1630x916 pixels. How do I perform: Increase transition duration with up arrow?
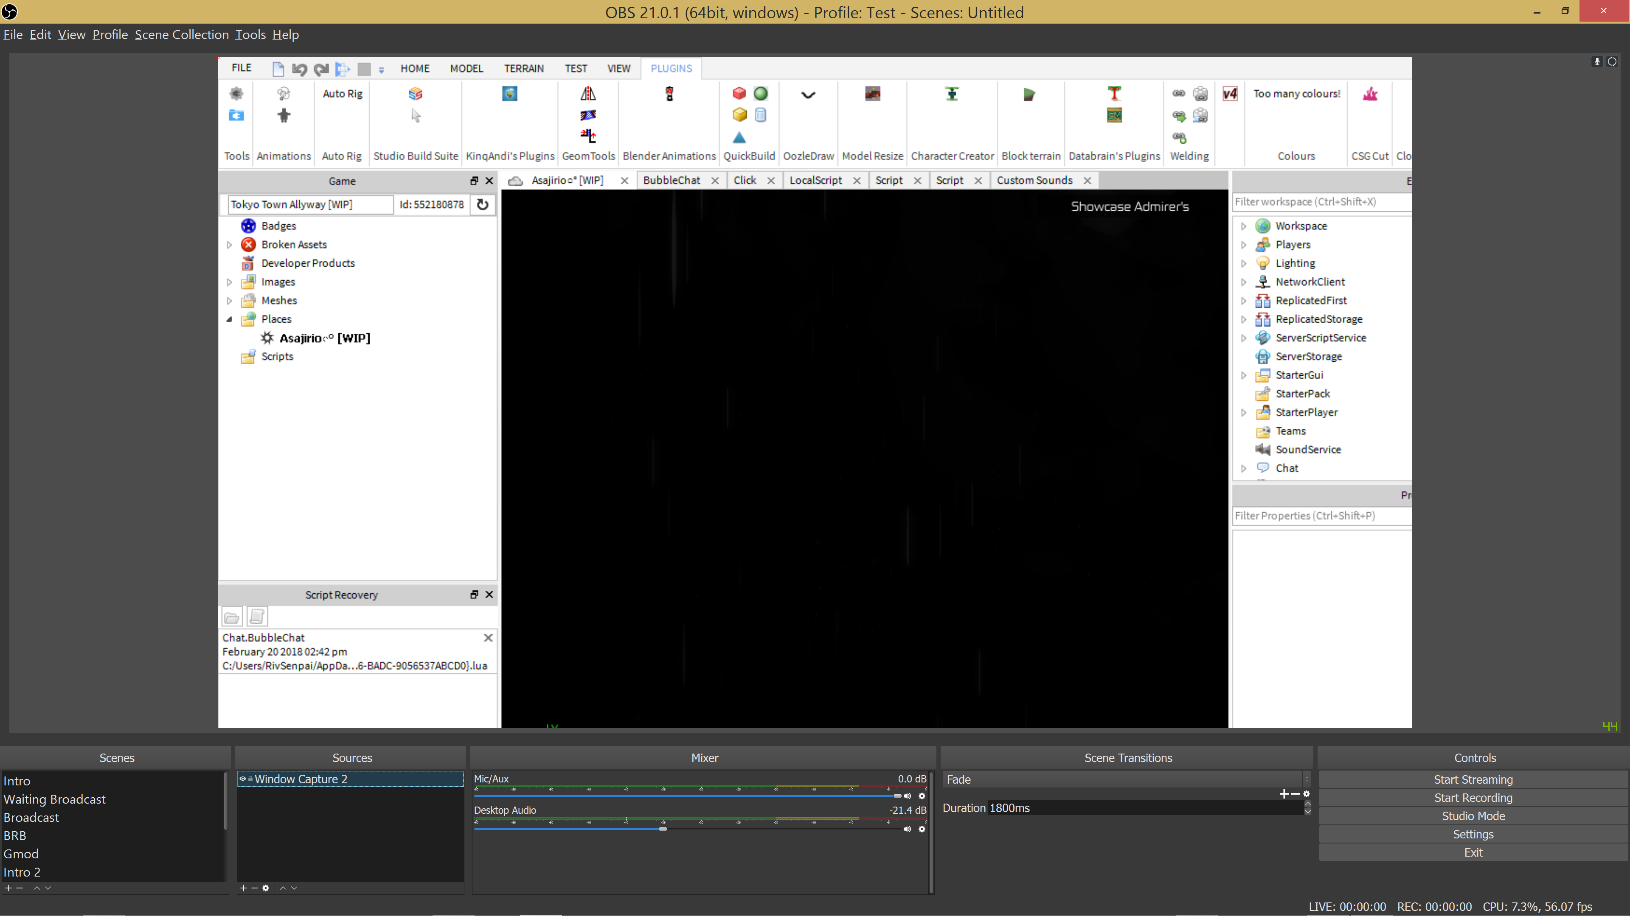(x=1307, y=804)
